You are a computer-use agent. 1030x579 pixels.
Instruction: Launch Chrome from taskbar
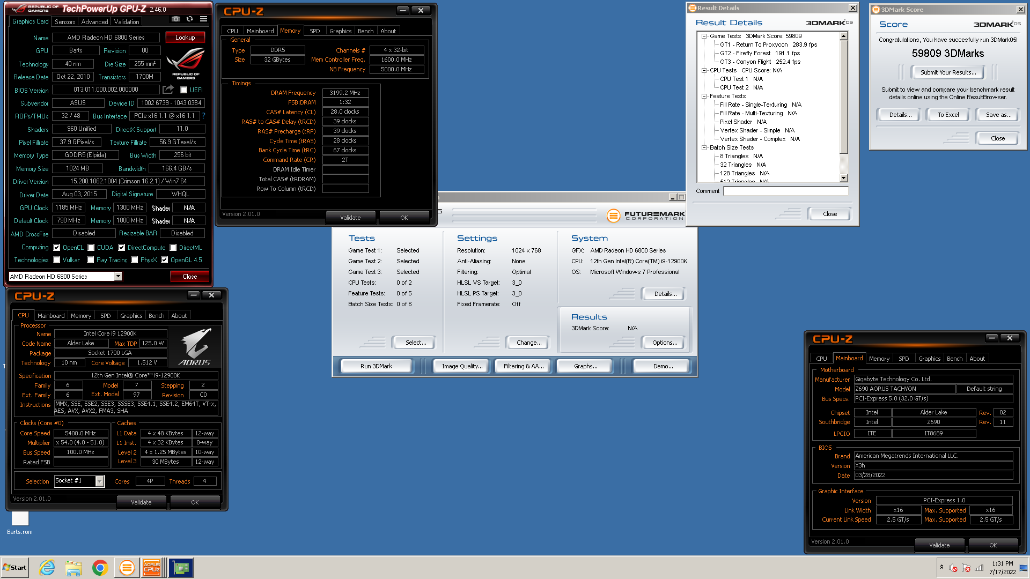click(x=100, y=568)
